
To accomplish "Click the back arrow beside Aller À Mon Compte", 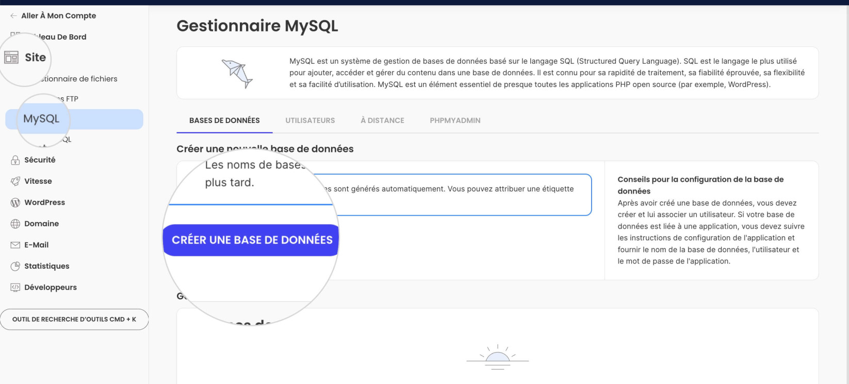I will 13,16.
